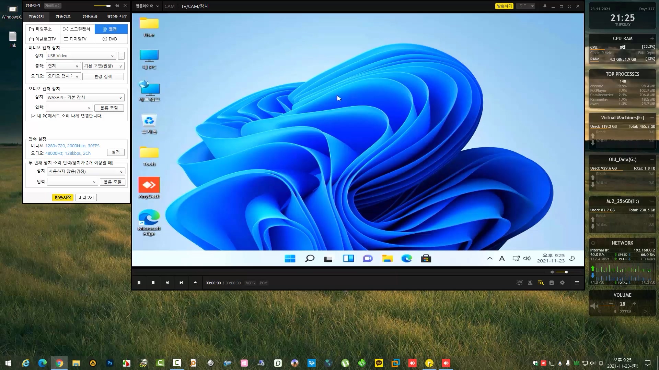Open Chrome from the Windows taskbar
The height and width of the screenshot is (370, 659).
59,363
